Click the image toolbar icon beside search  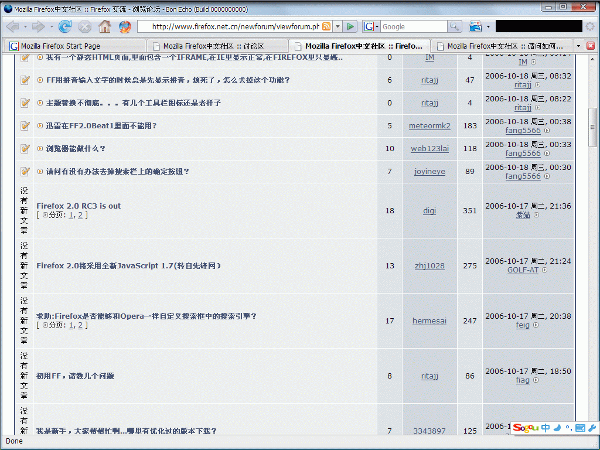(475, 26)
